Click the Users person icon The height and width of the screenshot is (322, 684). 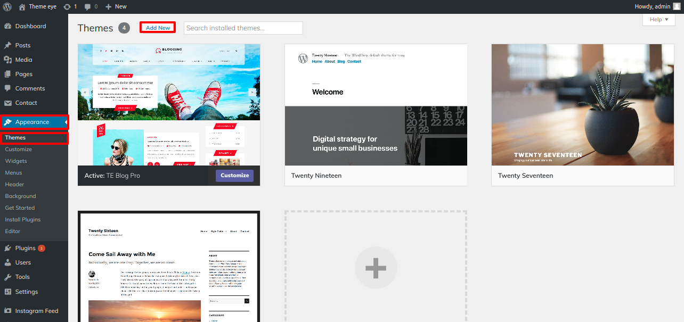click(x=7, y=262)
